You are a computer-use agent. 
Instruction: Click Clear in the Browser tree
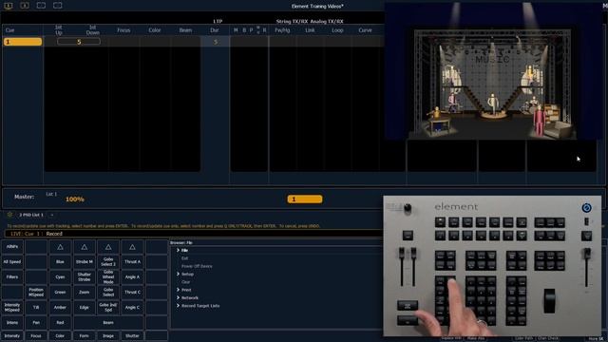(x=186, y=282)
